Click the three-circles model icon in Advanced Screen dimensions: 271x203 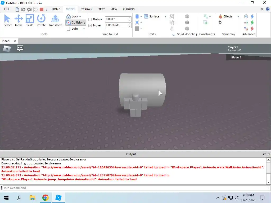246,22
